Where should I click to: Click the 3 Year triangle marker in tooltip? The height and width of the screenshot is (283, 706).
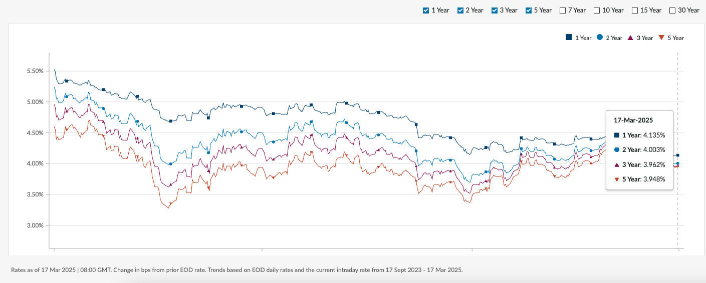click(x=616, y=164)
